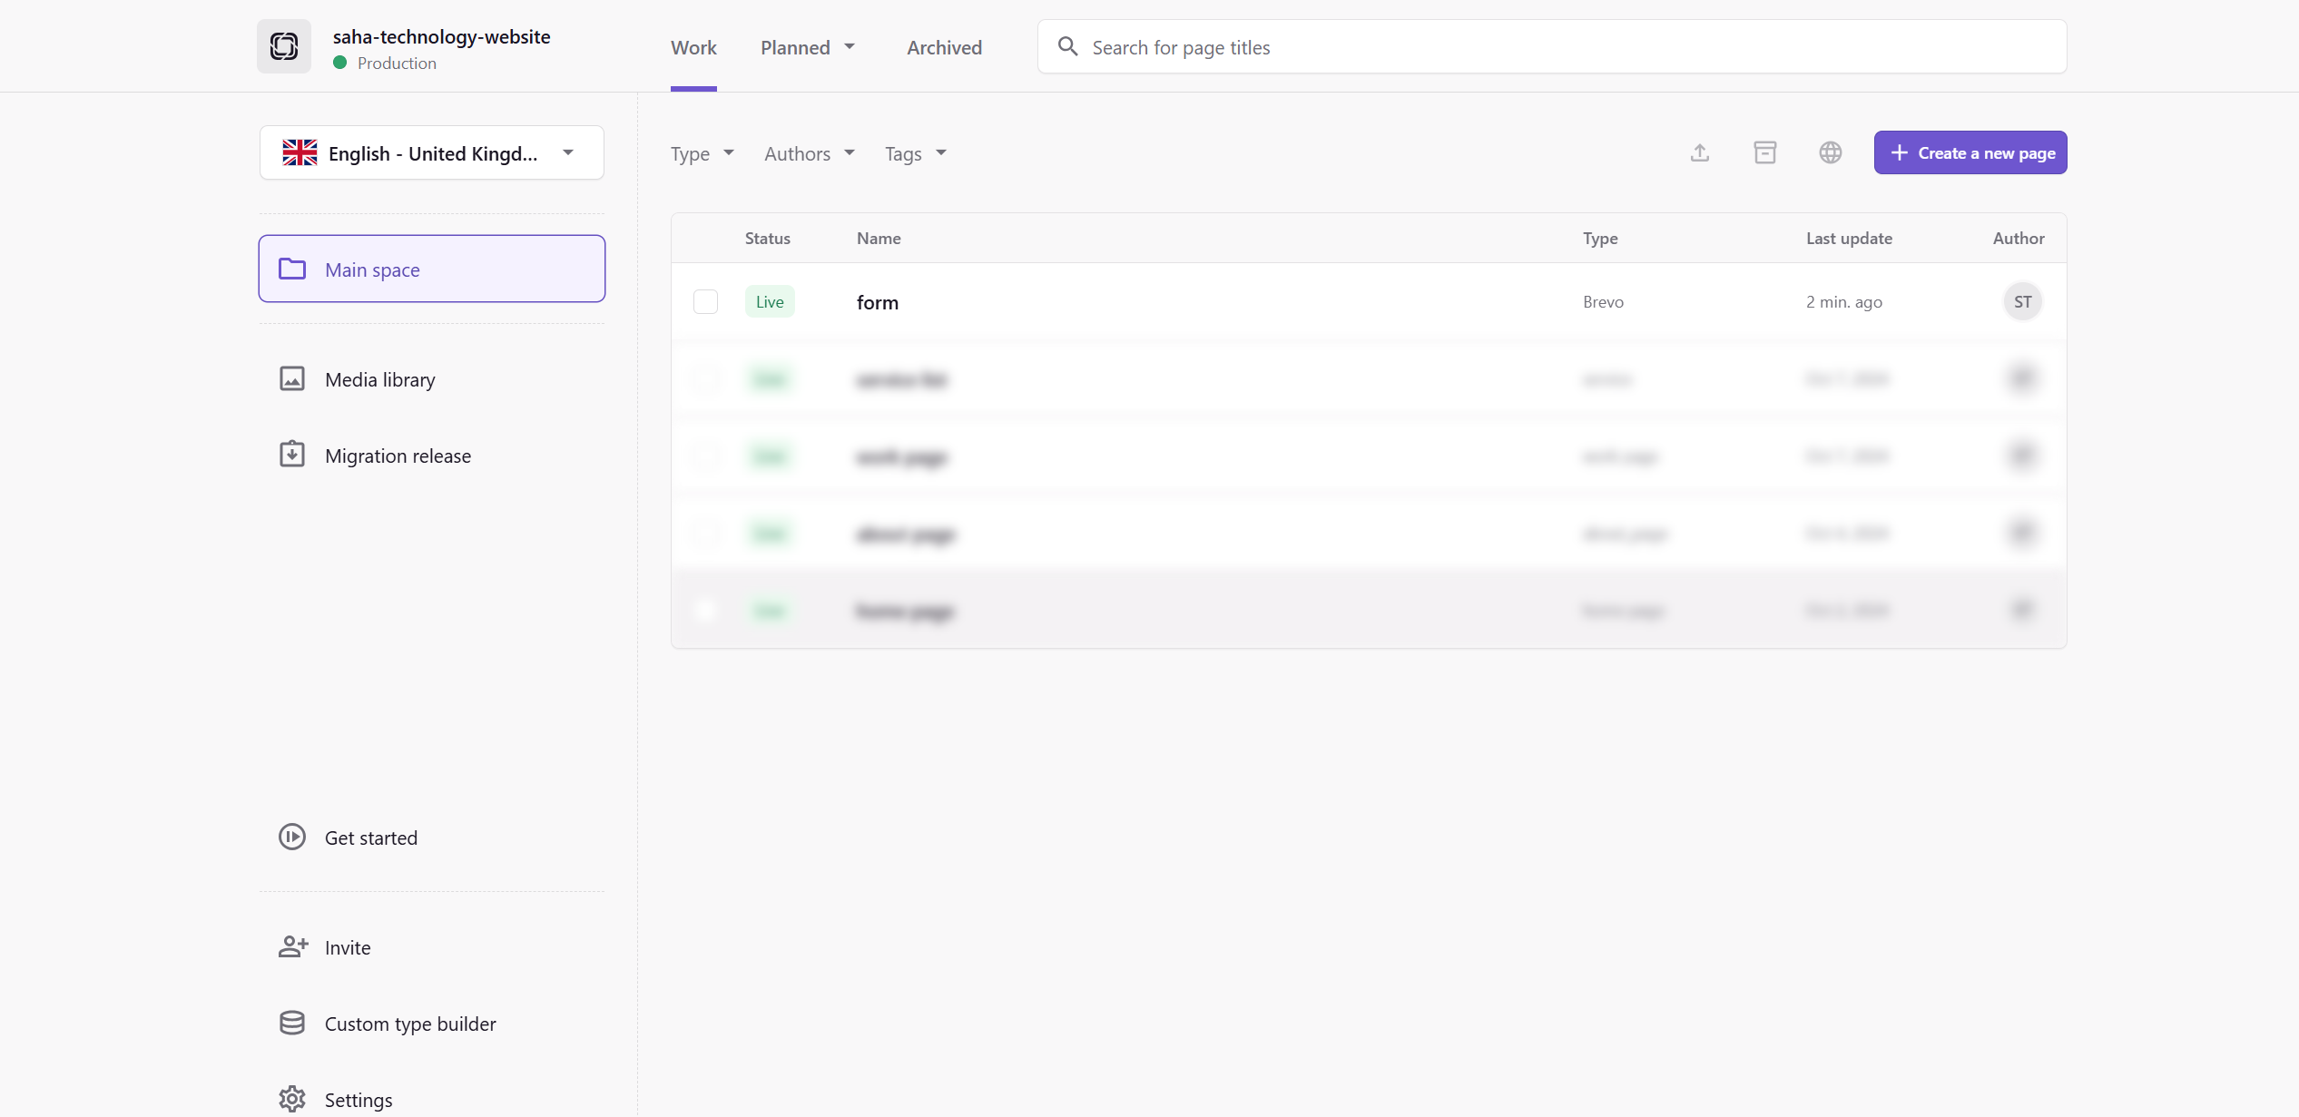Open English - United Kingdom locale selector
Viewport: 2299px width, 1117px height.
[x=431, y=153]
